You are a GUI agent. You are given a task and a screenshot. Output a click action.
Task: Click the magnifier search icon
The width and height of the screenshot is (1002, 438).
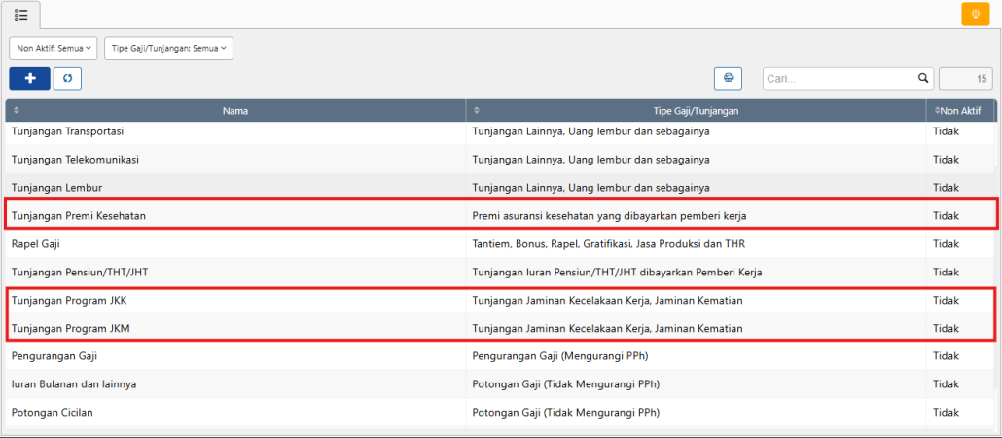(x=923, y=78)
